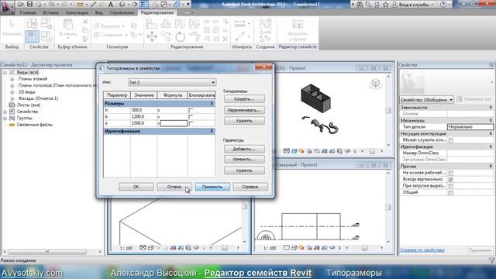Click the Переименовать... button
The width and height of the screenshot is (496, 279).
[x=244, y=110]
